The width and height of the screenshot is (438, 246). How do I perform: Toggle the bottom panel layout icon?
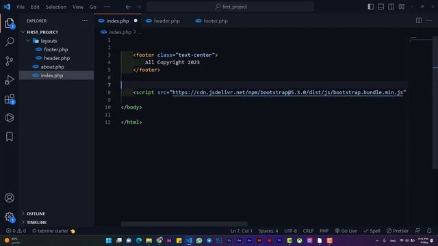pyautogui.click(x=381, y=7)
